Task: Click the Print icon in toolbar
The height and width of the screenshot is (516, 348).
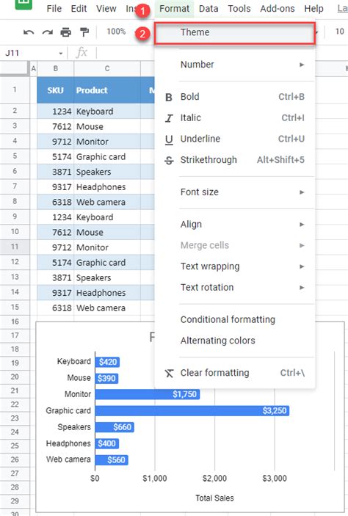Action: (x=66, y=32)
